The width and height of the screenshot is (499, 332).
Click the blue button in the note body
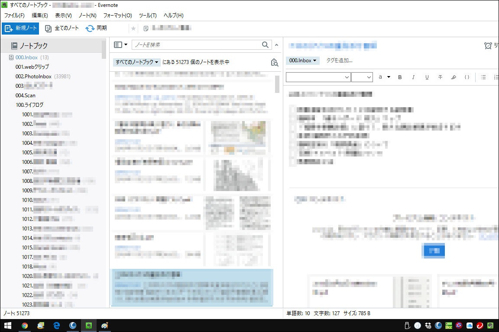(x=433, y=251)
